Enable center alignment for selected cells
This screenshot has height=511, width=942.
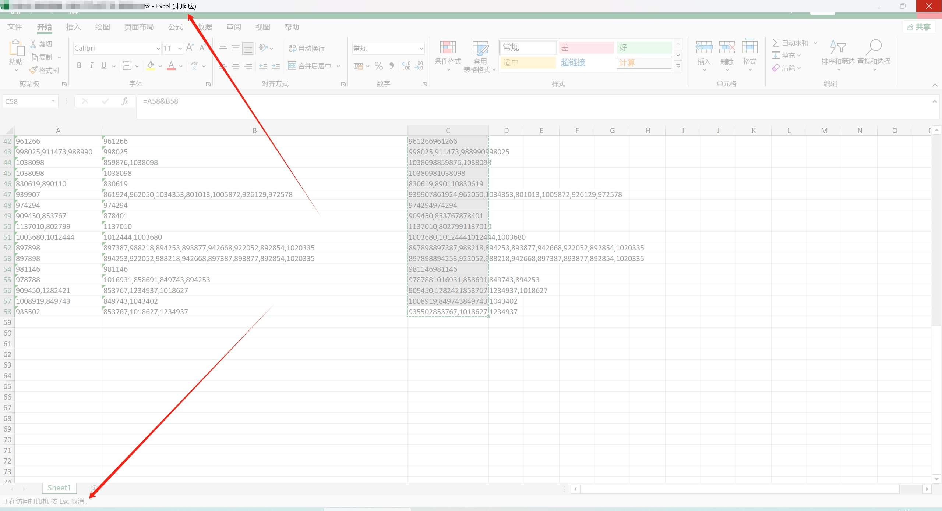click(x=235, y=66)
